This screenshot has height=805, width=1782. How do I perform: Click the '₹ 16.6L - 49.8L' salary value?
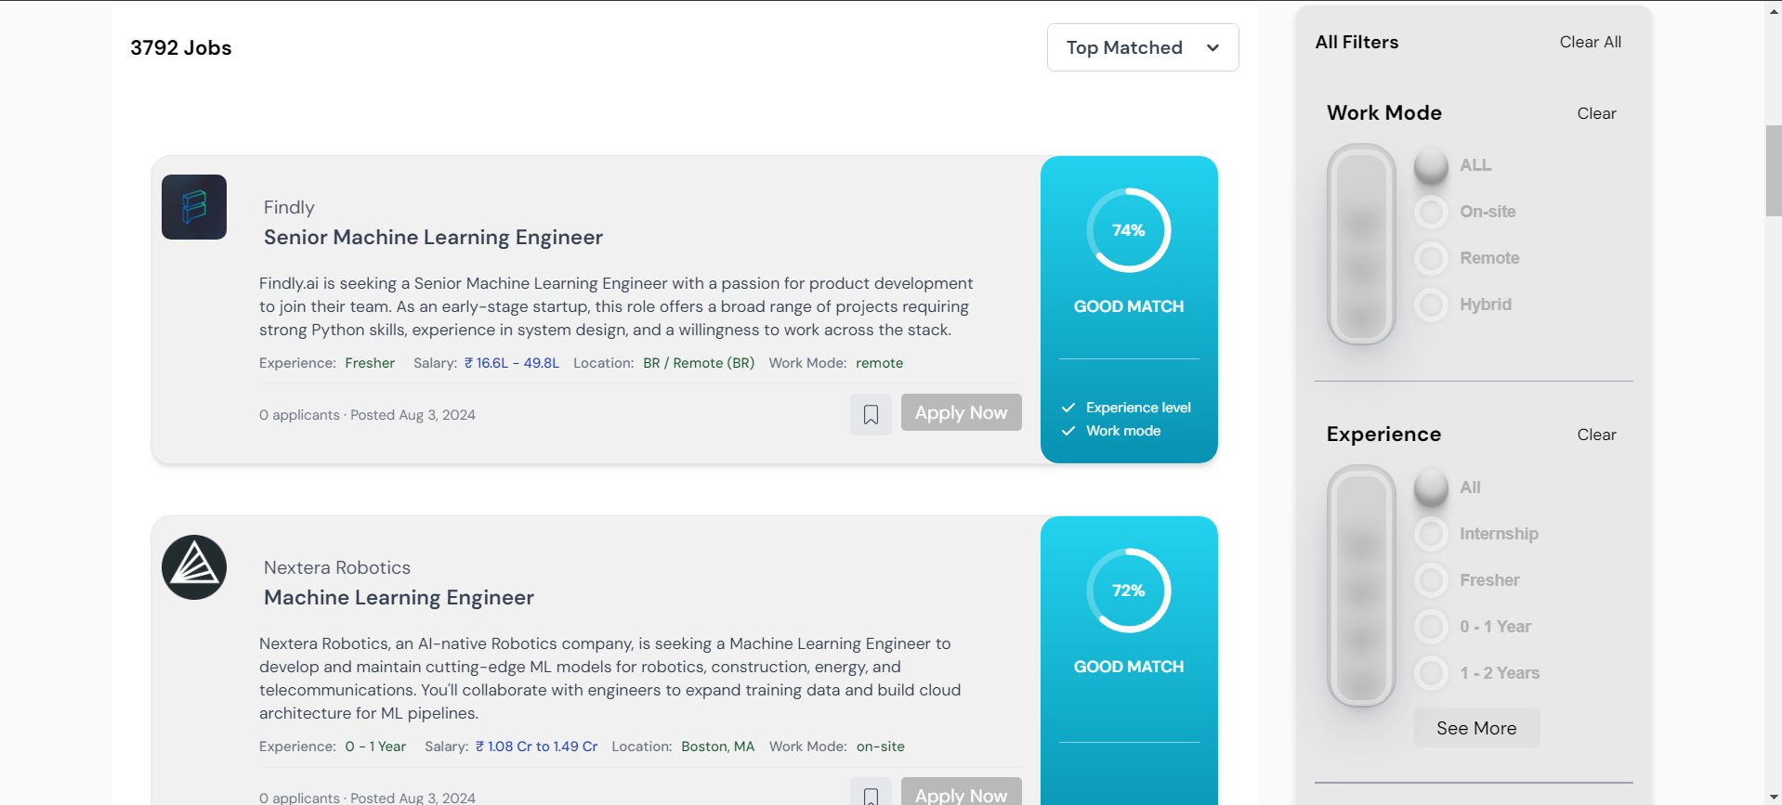511,363
